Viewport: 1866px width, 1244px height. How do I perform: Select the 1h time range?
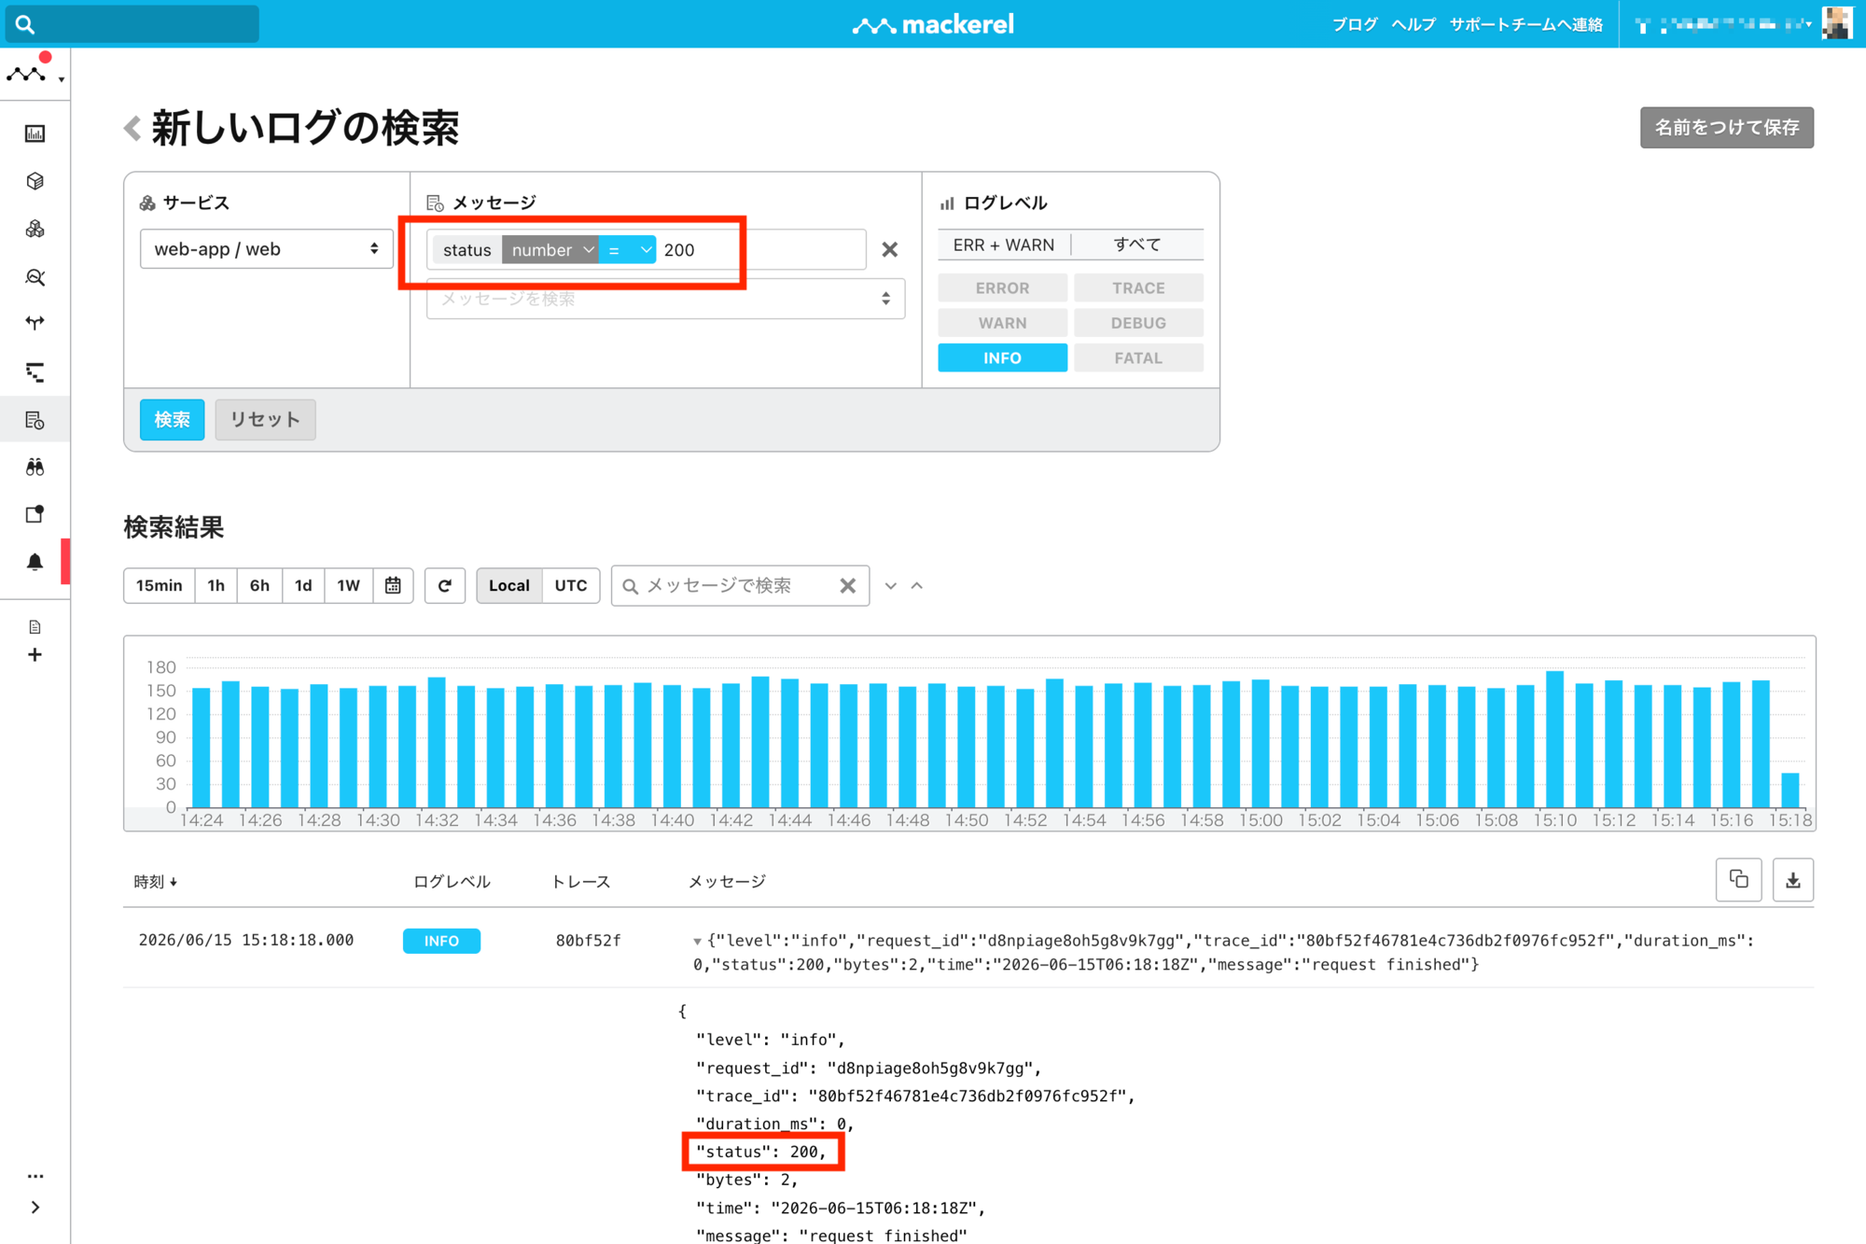[216, 585]
